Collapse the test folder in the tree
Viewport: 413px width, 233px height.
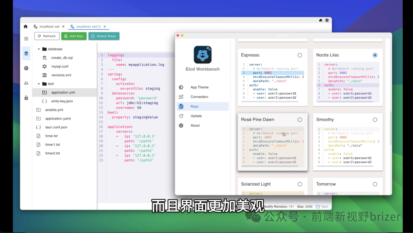click(38, 84)
